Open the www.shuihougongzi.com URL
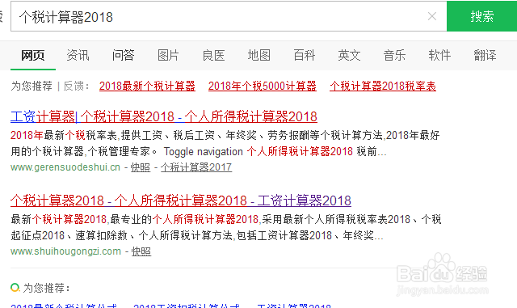517x308 pixels. 65,251
